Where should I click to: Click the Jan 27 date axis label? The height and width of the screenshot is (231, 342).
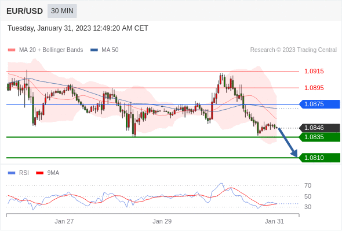pos(64,221)
